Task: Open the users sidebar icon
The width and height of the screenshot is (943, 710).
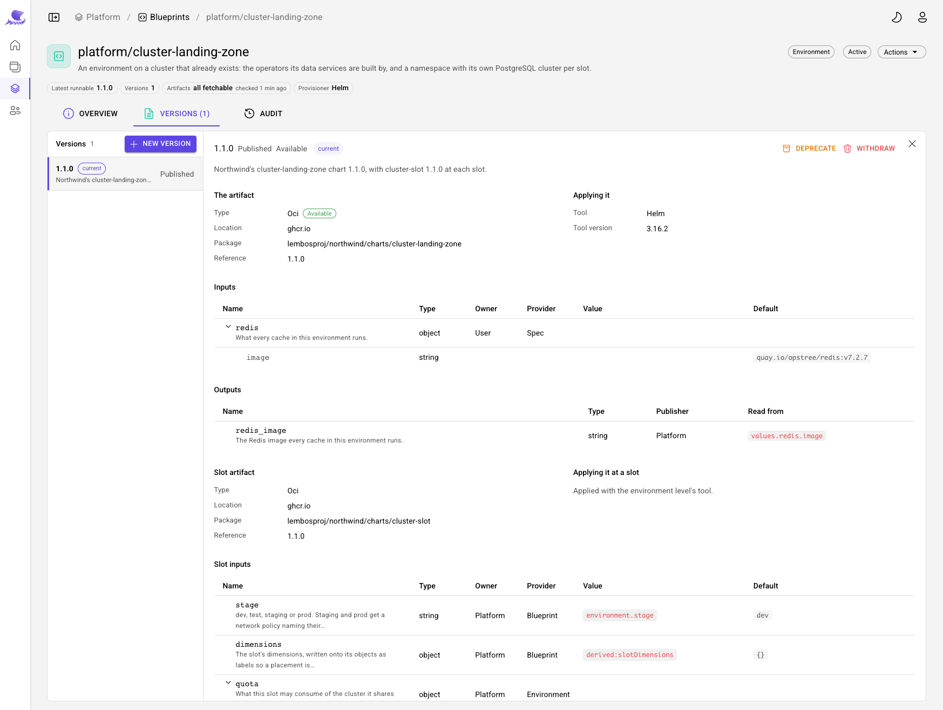Action: click(x=15, y=110)
